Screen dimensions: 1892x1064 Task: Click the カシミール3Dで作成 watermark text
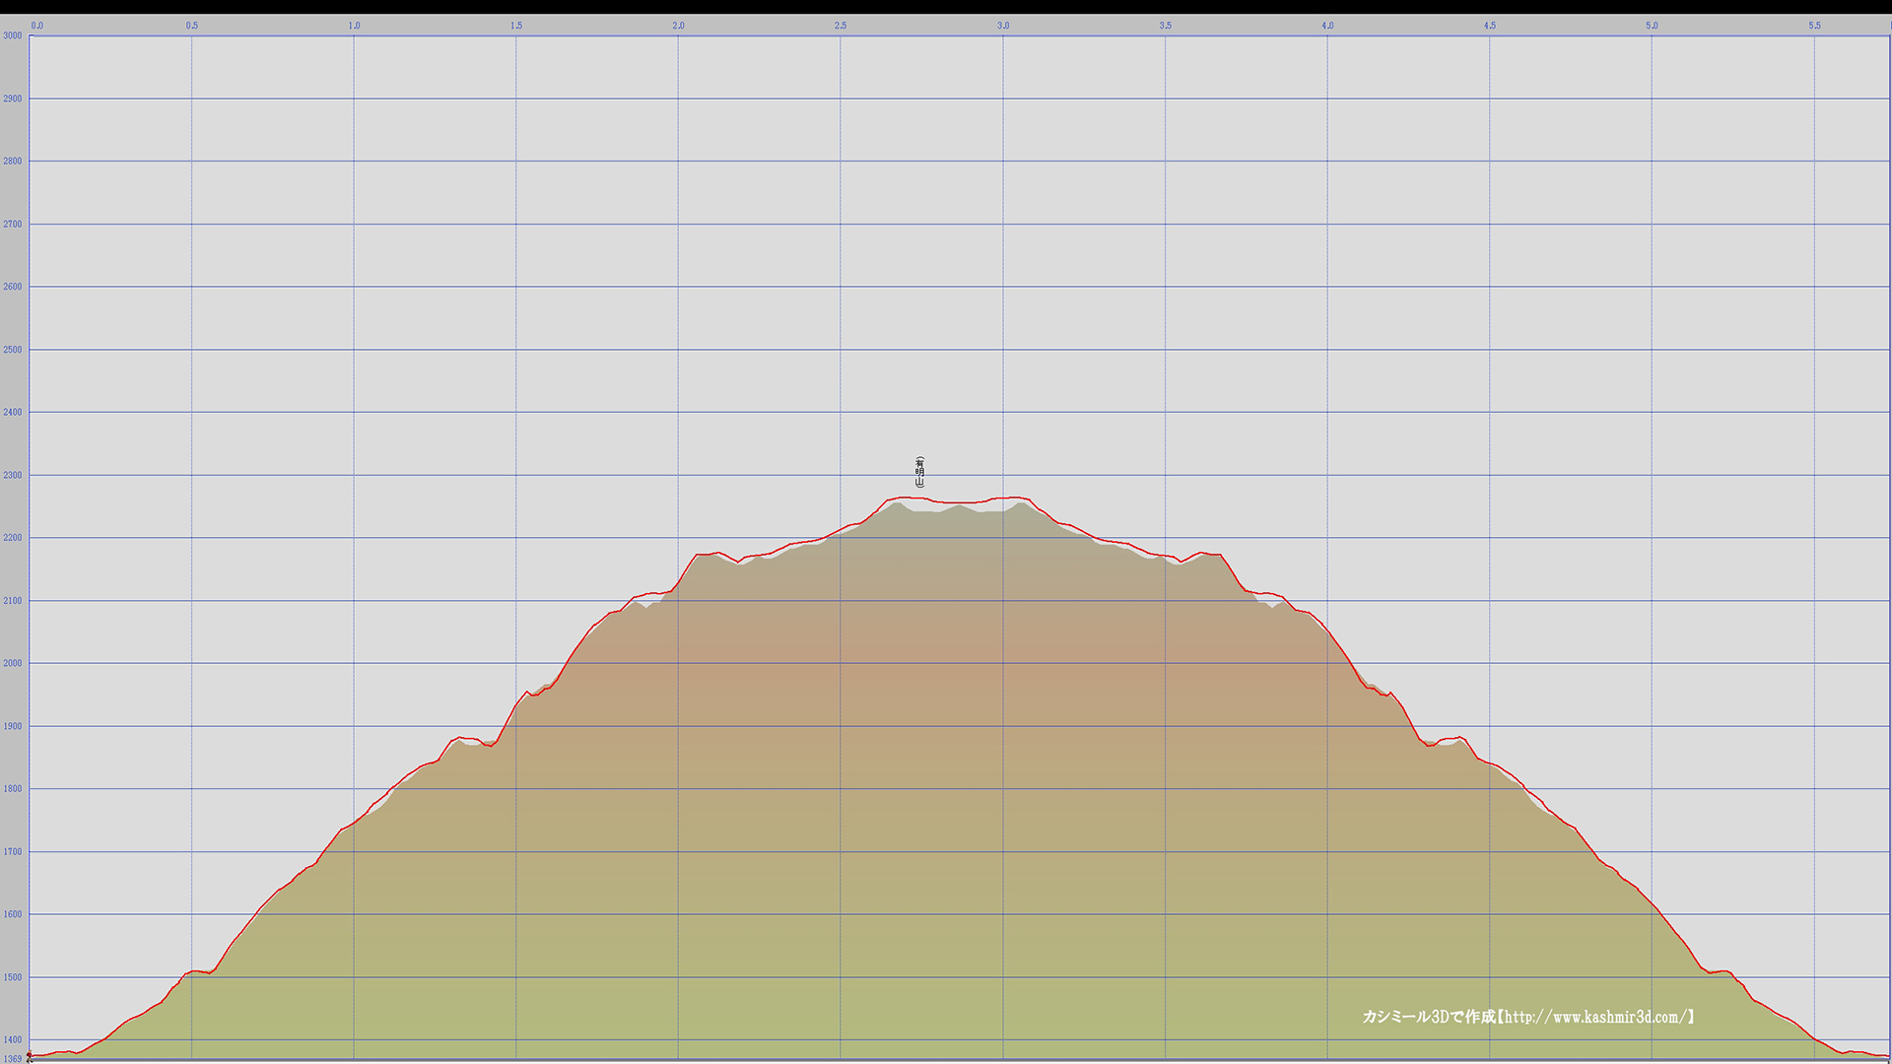[1429, 1017]
